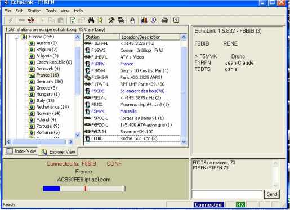Image resolution: width=290 pixels, height=210 pixels.
Task: Open the Station menu
Action: [34, 11]
